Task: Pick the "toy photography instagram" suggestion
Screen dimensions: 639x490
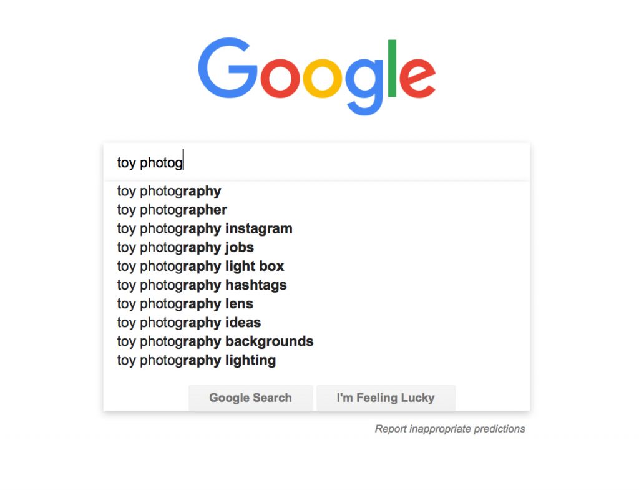Action: point(204,228)
